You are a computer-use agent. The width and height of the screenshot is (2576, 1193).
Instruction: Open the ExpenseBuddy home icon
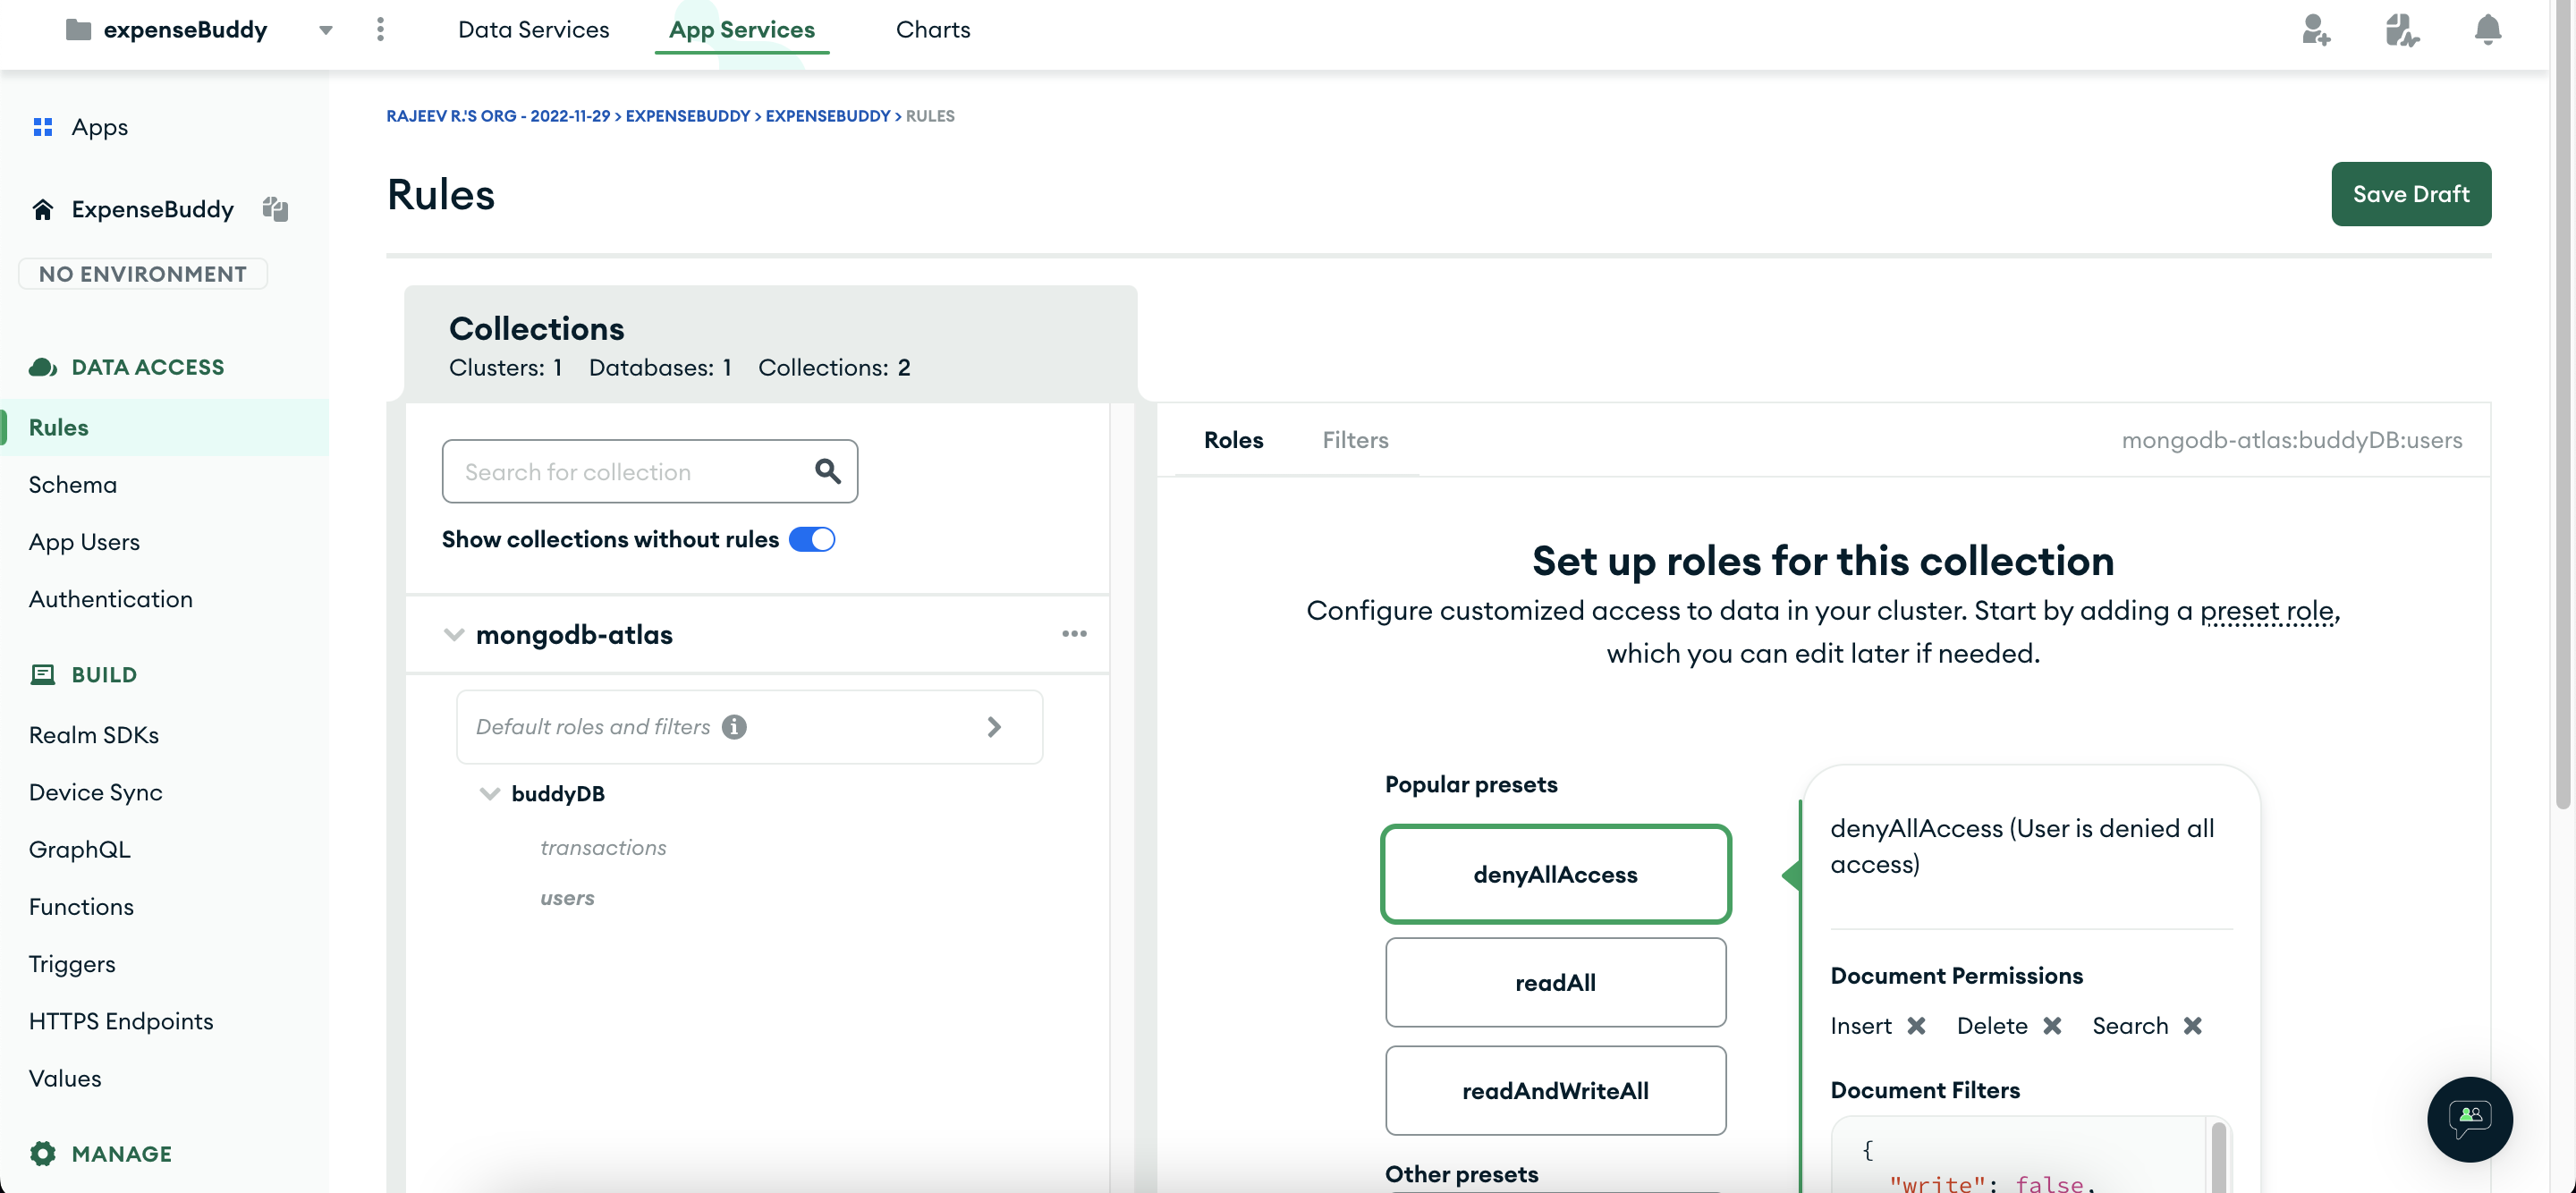42,209
